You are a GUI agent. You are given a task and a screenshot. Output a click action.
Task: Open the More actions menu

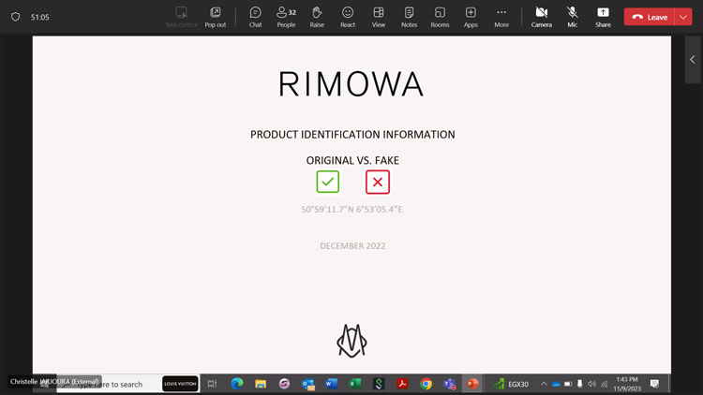501,16
